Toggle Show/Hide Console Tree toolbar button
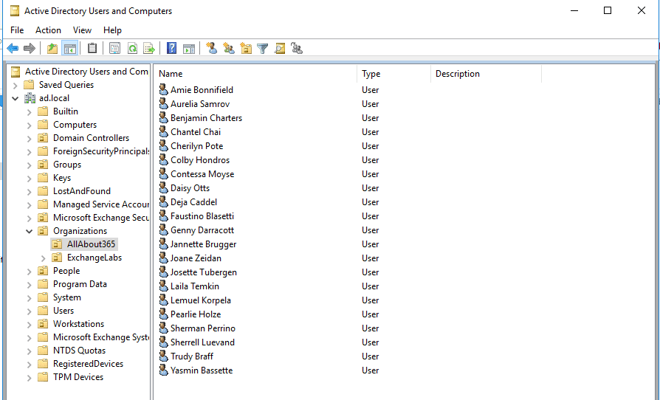Viewport: 660px width, 400px height. pyautogui.click(x=70, y=49)
